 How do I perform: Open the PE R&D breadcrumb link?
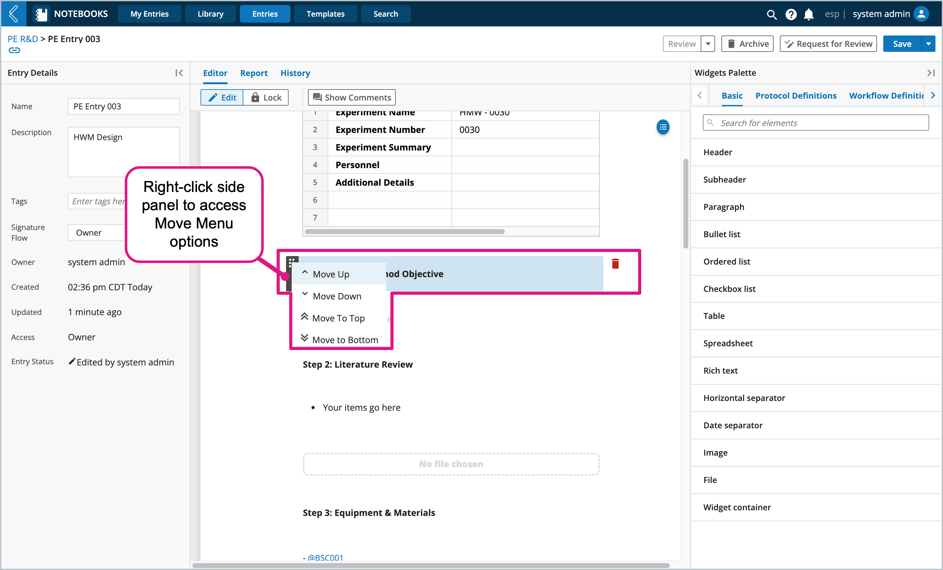(x=23, y=39)
